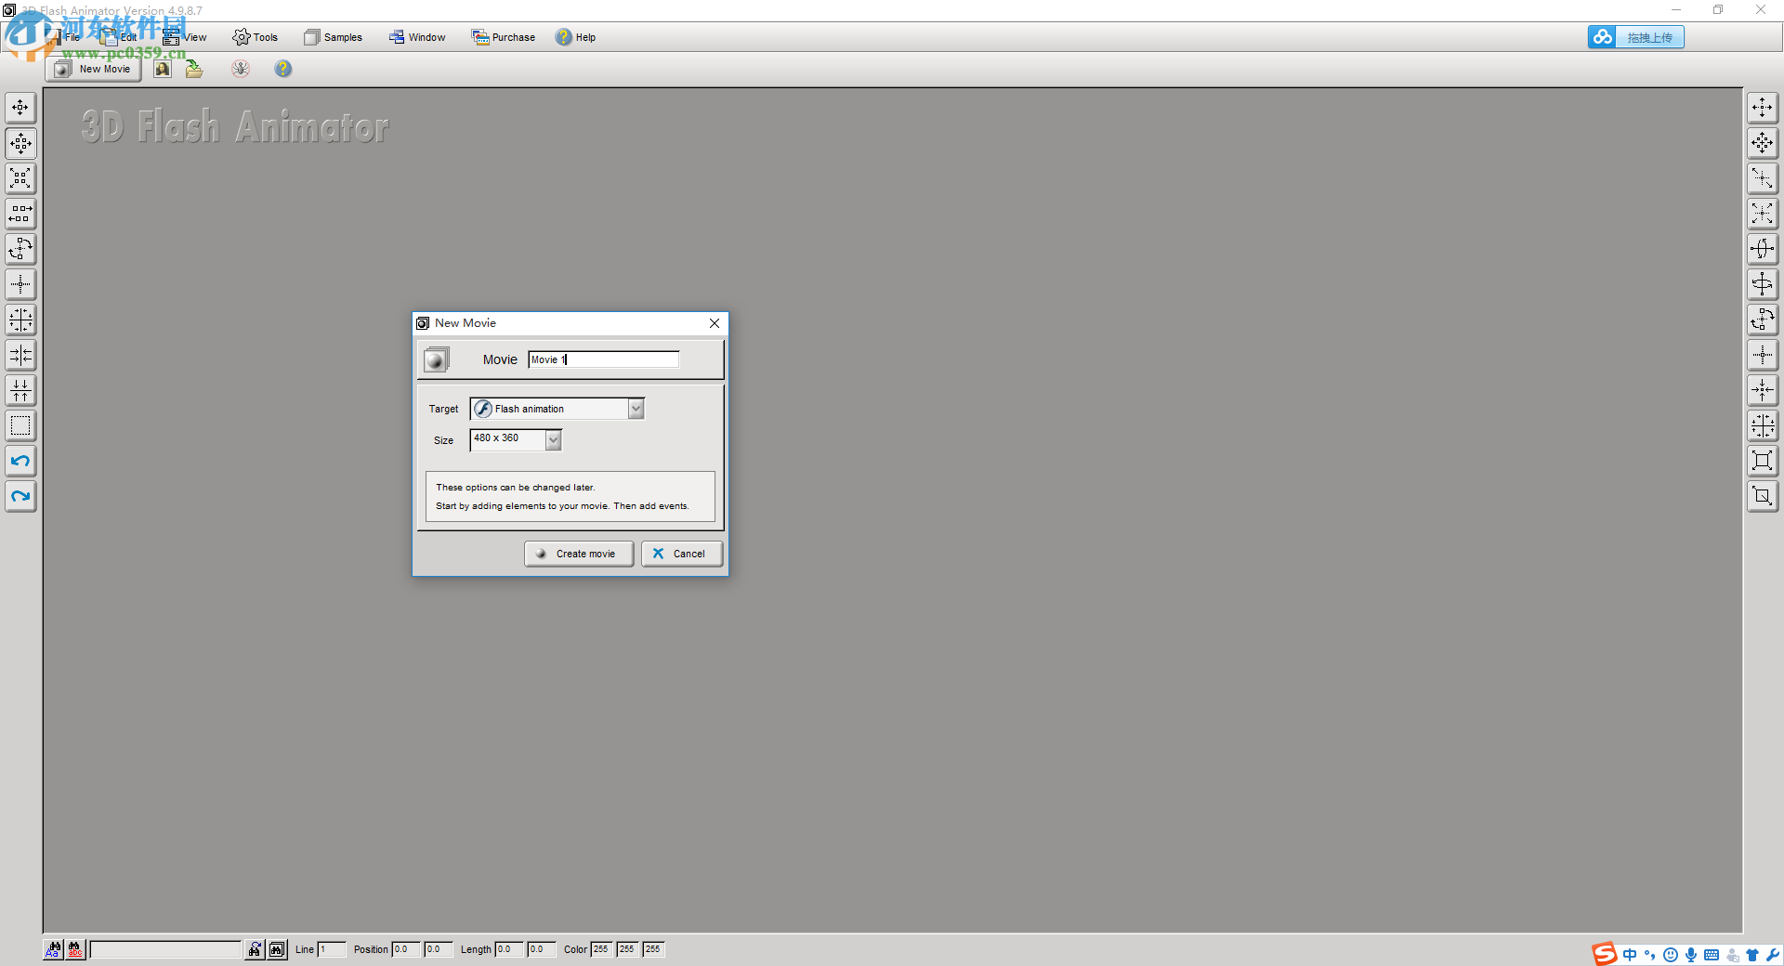Click the square with outward corner arrows

coord(1763,461)
